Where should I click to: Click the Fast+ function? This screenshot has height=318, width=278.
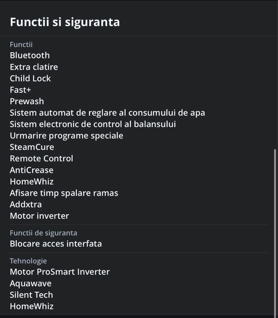[x=20, y=90]
